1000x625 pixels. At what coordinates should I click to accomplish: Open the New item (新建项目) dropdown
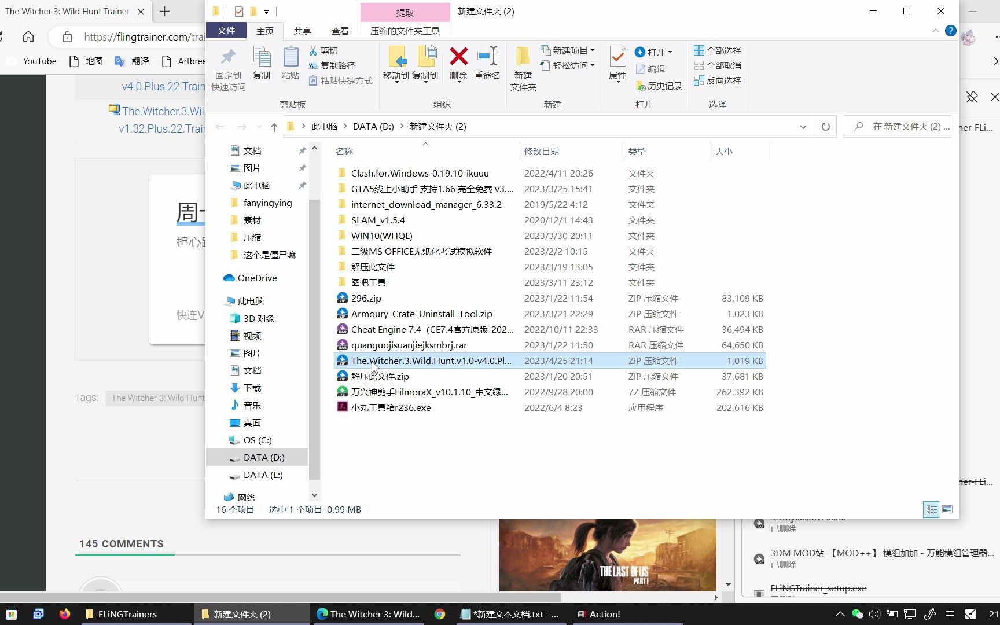(567, 51)
